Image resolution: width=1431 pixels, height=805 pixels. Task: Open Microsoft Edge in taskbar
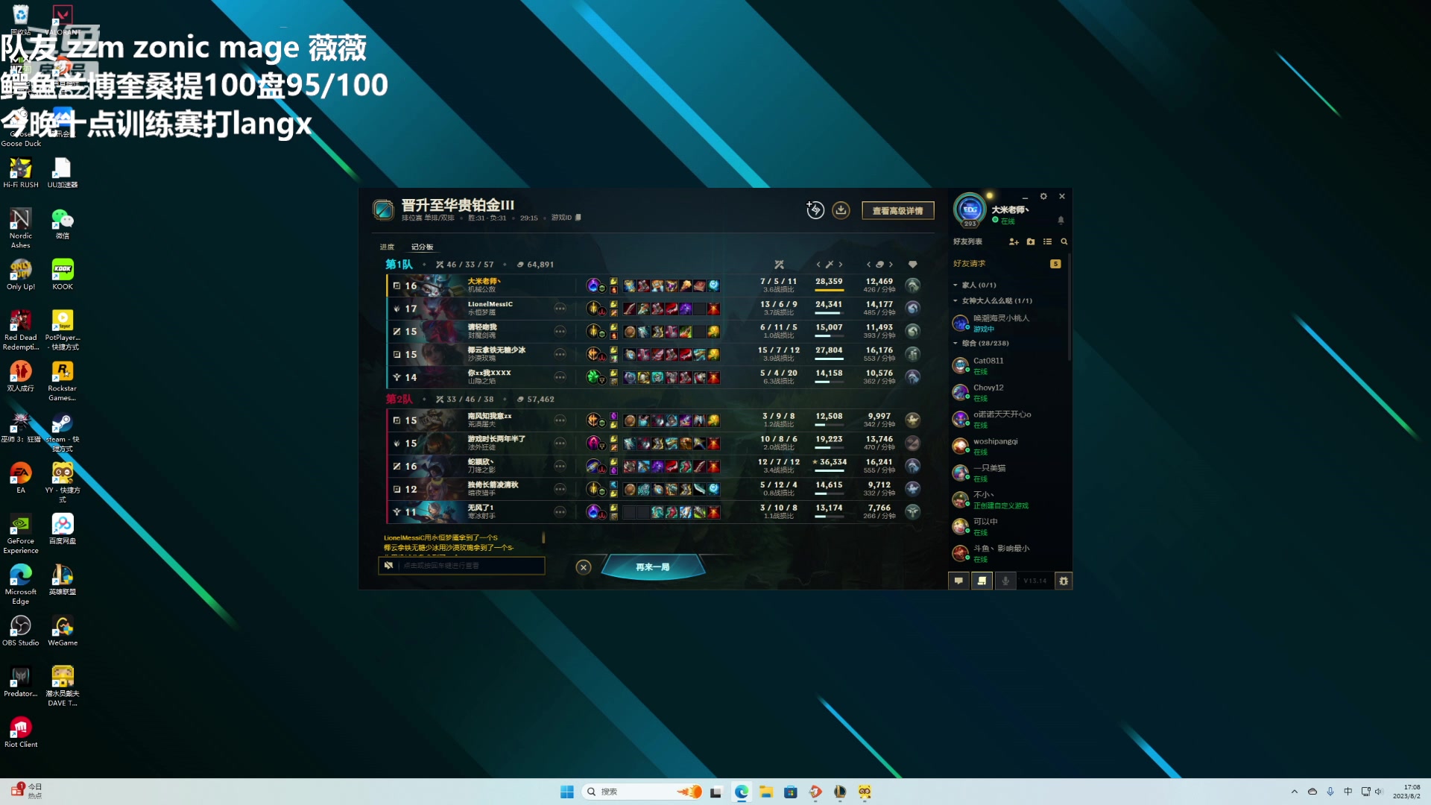click(742, 792)
